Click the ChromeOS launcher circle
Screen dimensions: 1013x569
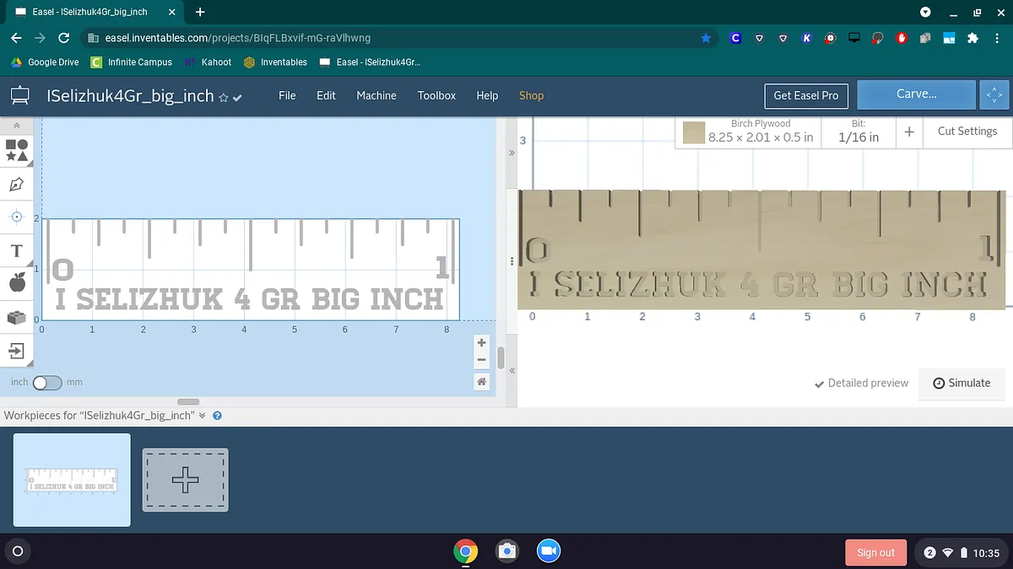pos(17,552)
